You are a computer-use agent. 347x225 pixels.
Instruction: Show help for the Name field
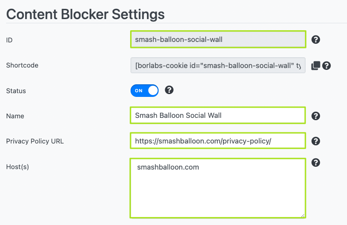point(316,116)
